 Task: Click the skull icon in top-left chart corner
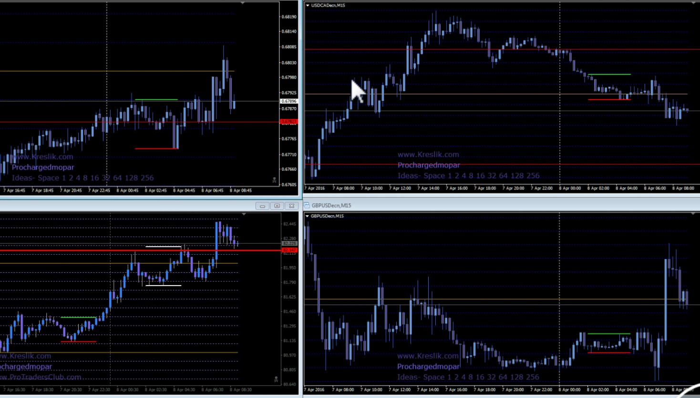274,180
